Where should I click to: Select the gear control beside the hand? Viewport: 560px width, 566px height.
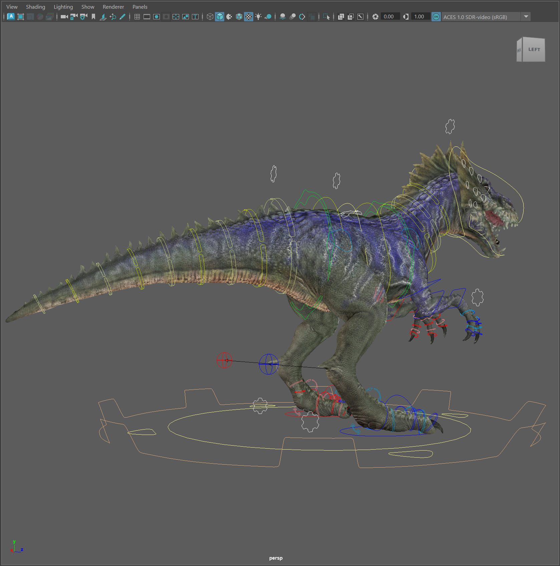477,297
